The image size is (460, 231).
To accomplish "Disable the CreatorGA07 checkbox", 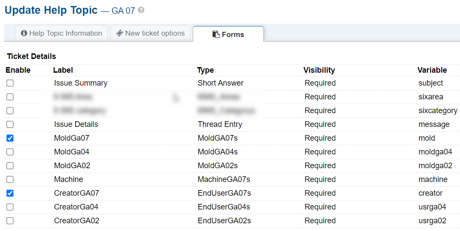I will [x=10, y=193].
